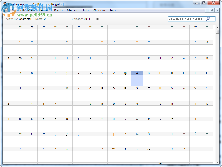The height and width of the screenshot is (167, 222).
Task: Select the glyph cell for digit 5
Action: click(207, 63)
